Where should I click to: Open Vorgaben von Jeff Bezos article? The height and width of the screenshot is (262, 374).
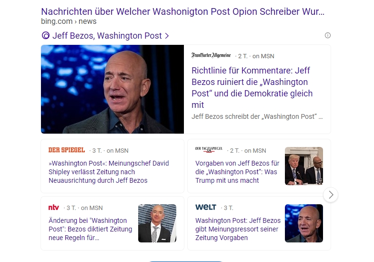coord(237,172)
